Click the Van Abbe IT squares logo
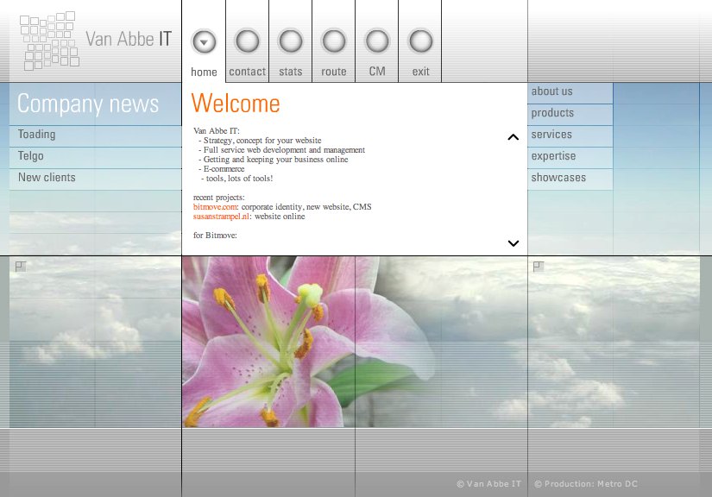Image resolution: width=712 pixels, height=497 pixels. (50, 41)
